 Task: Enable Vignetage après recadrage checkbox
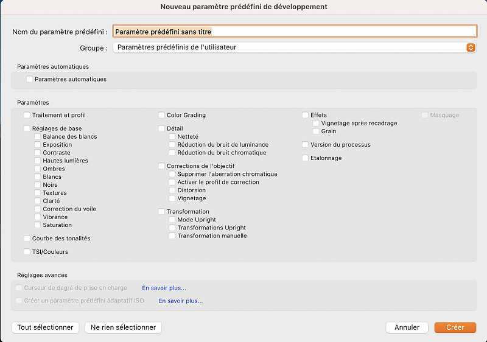[316, 123]
